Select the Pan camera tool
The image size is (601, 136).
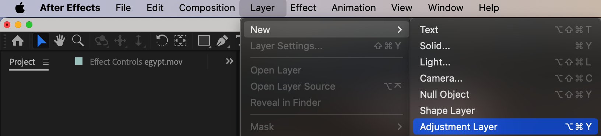tap(120, 41)
